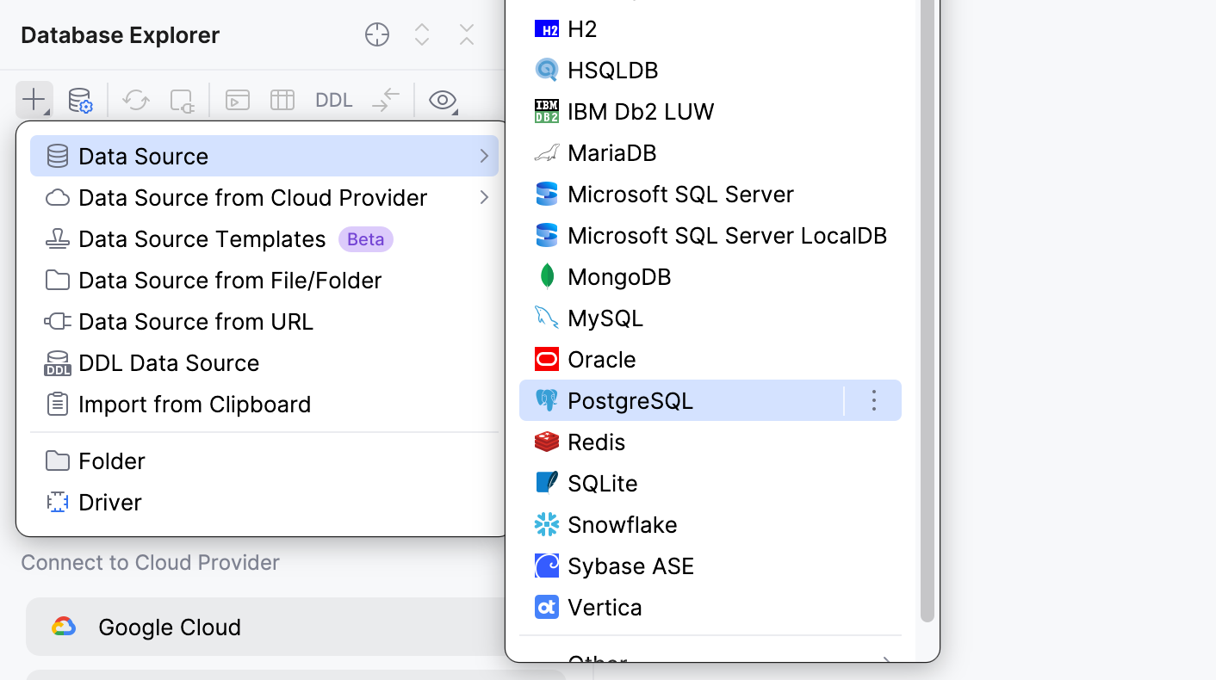Image resolution: width=1216 pixels, height=680 pixels.
Task: Click the Database Explorer title
Action: pyautogui.click(x=121, y=35)
